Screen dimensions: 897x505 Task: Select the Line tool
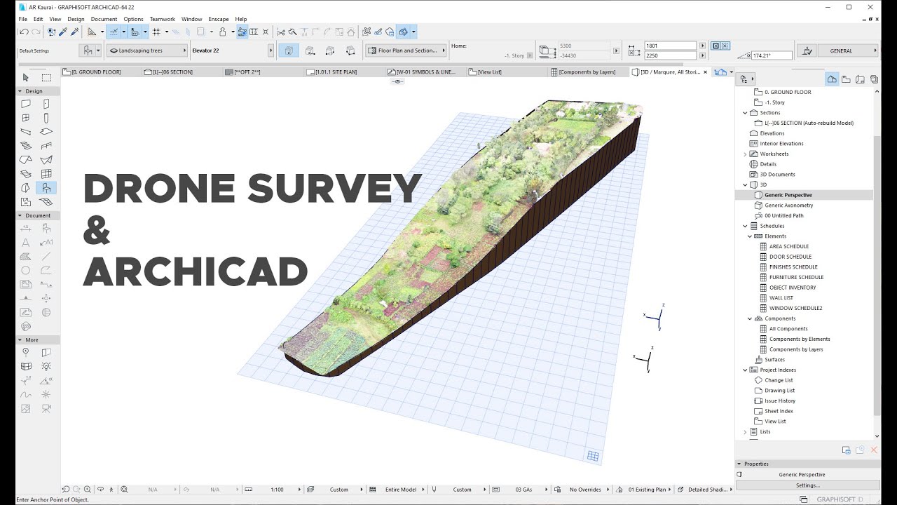click(x=46, y=256)
